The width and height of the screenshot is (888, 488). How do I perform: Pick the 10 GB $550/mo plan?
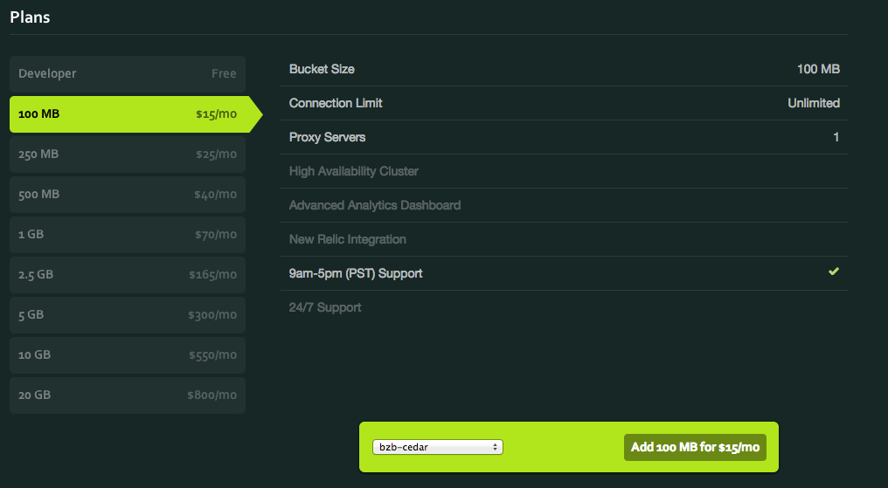tap(128, 355)
